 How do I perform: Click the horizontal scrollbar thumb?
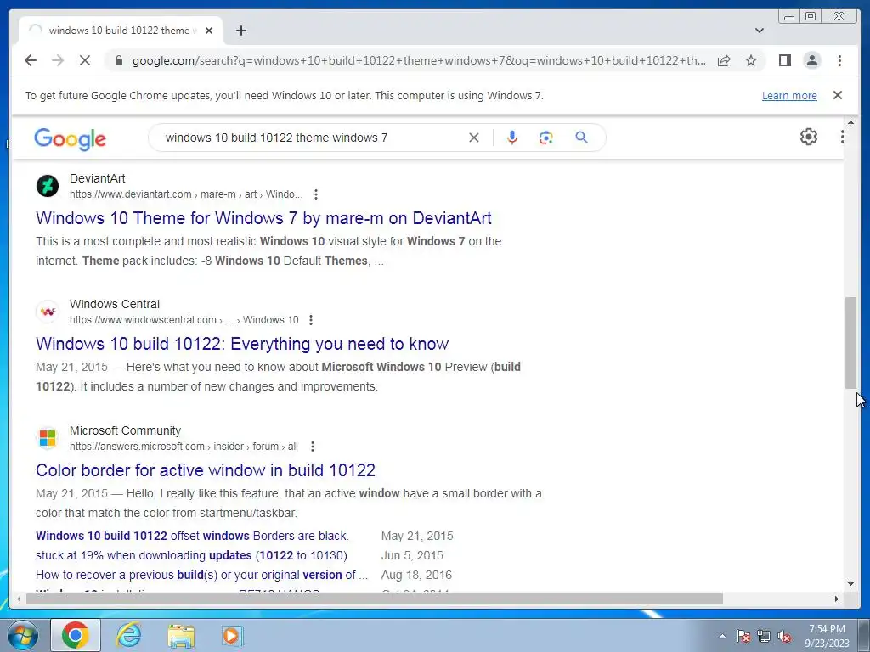pos(375,599)
